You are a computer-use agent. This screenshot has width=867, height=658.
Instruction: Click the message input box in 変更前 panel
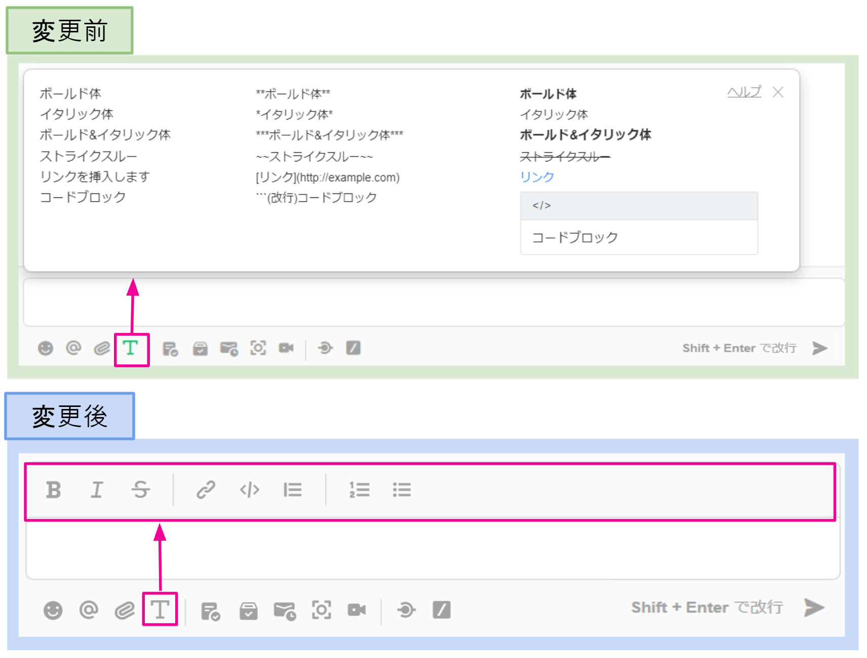(x=434, y=302)
